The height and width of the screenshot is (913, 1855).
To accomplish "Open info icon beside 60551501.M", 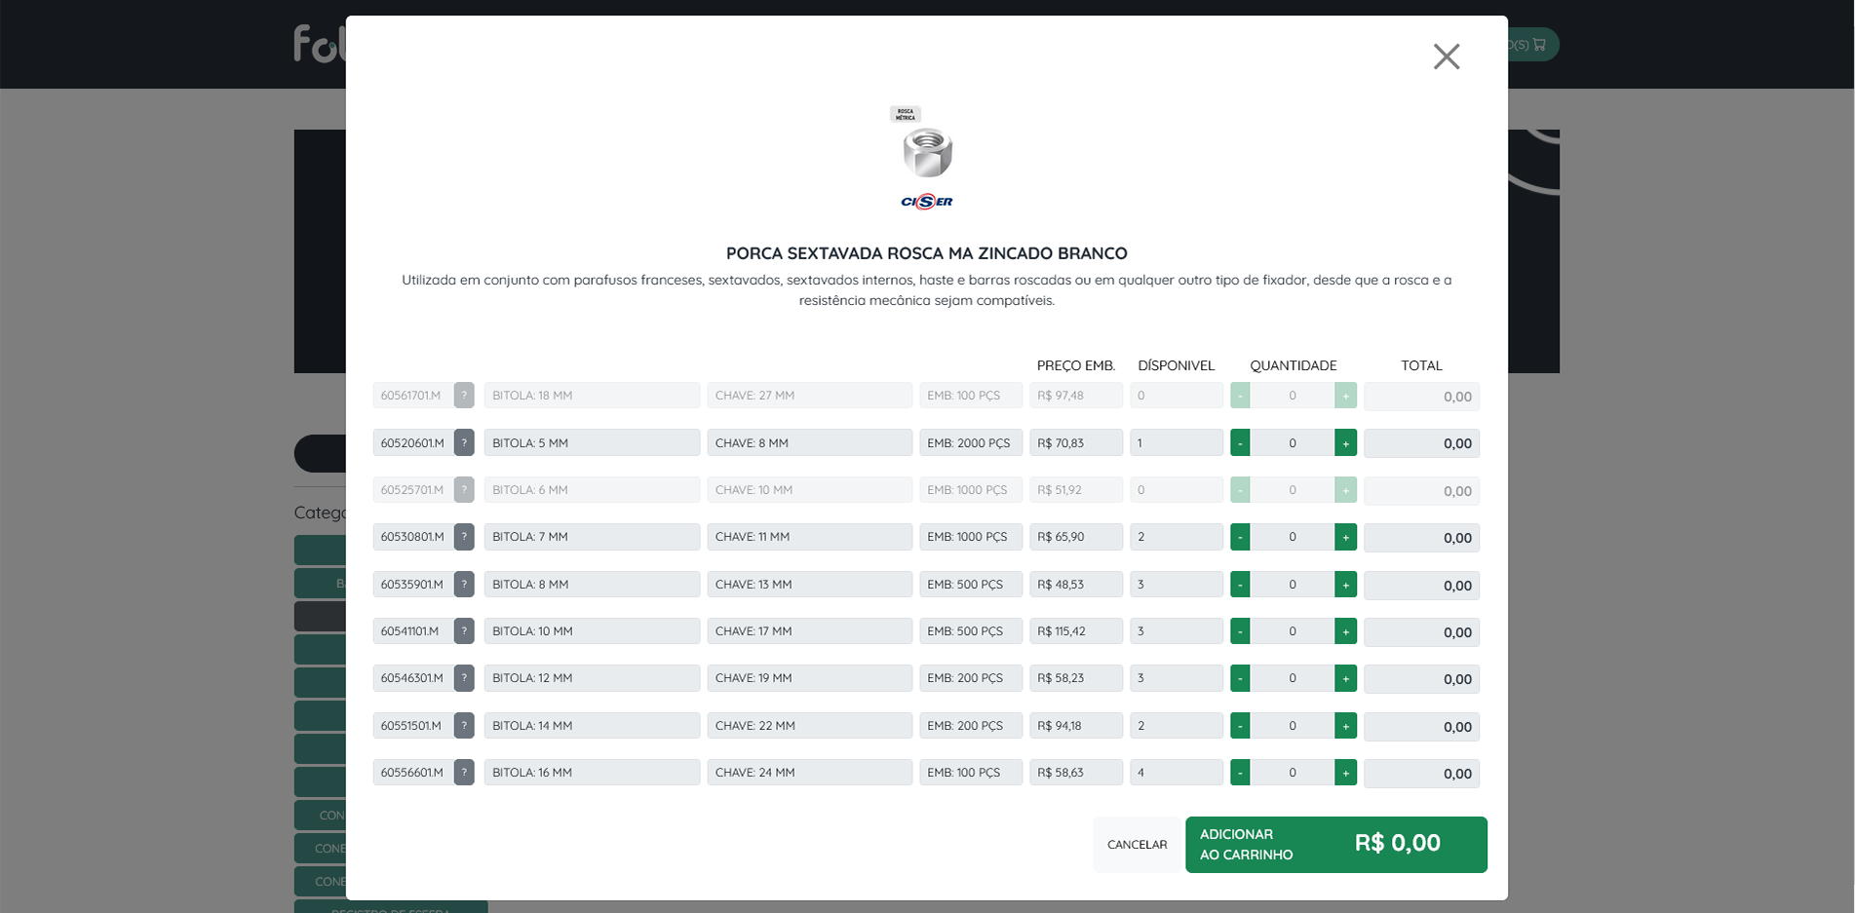I will click(464, 726).
